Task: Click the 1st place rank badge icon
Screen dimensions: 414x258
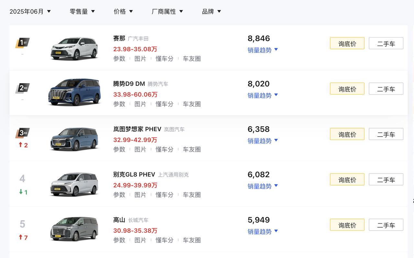Action: click(22, 43)
